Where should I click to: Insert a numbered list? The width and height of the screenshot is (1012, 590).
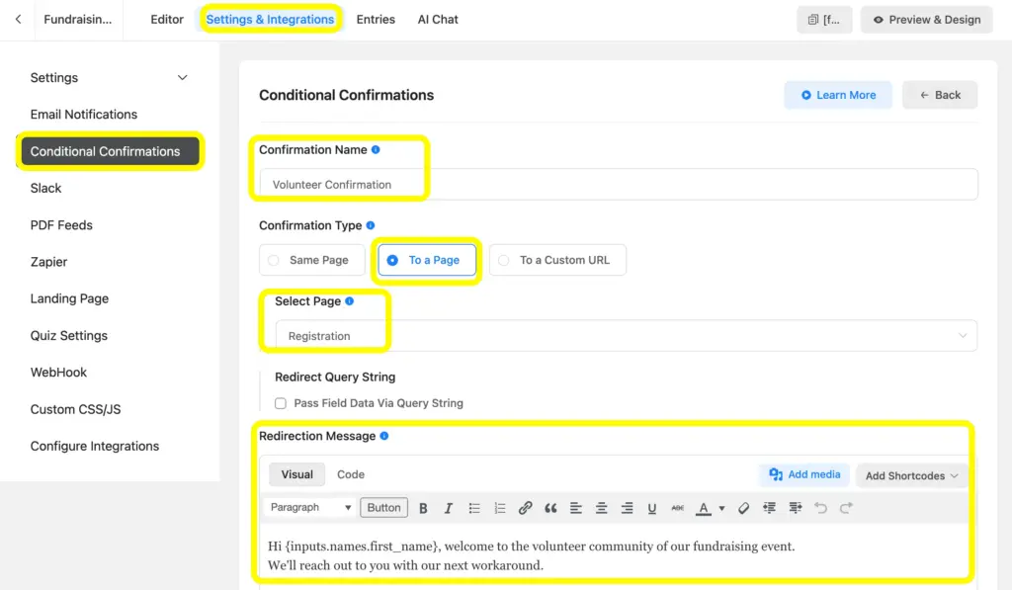pos(499,508)
